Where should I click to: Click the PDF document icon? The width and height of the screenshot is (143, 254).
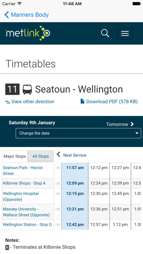[x=82, y=101]
